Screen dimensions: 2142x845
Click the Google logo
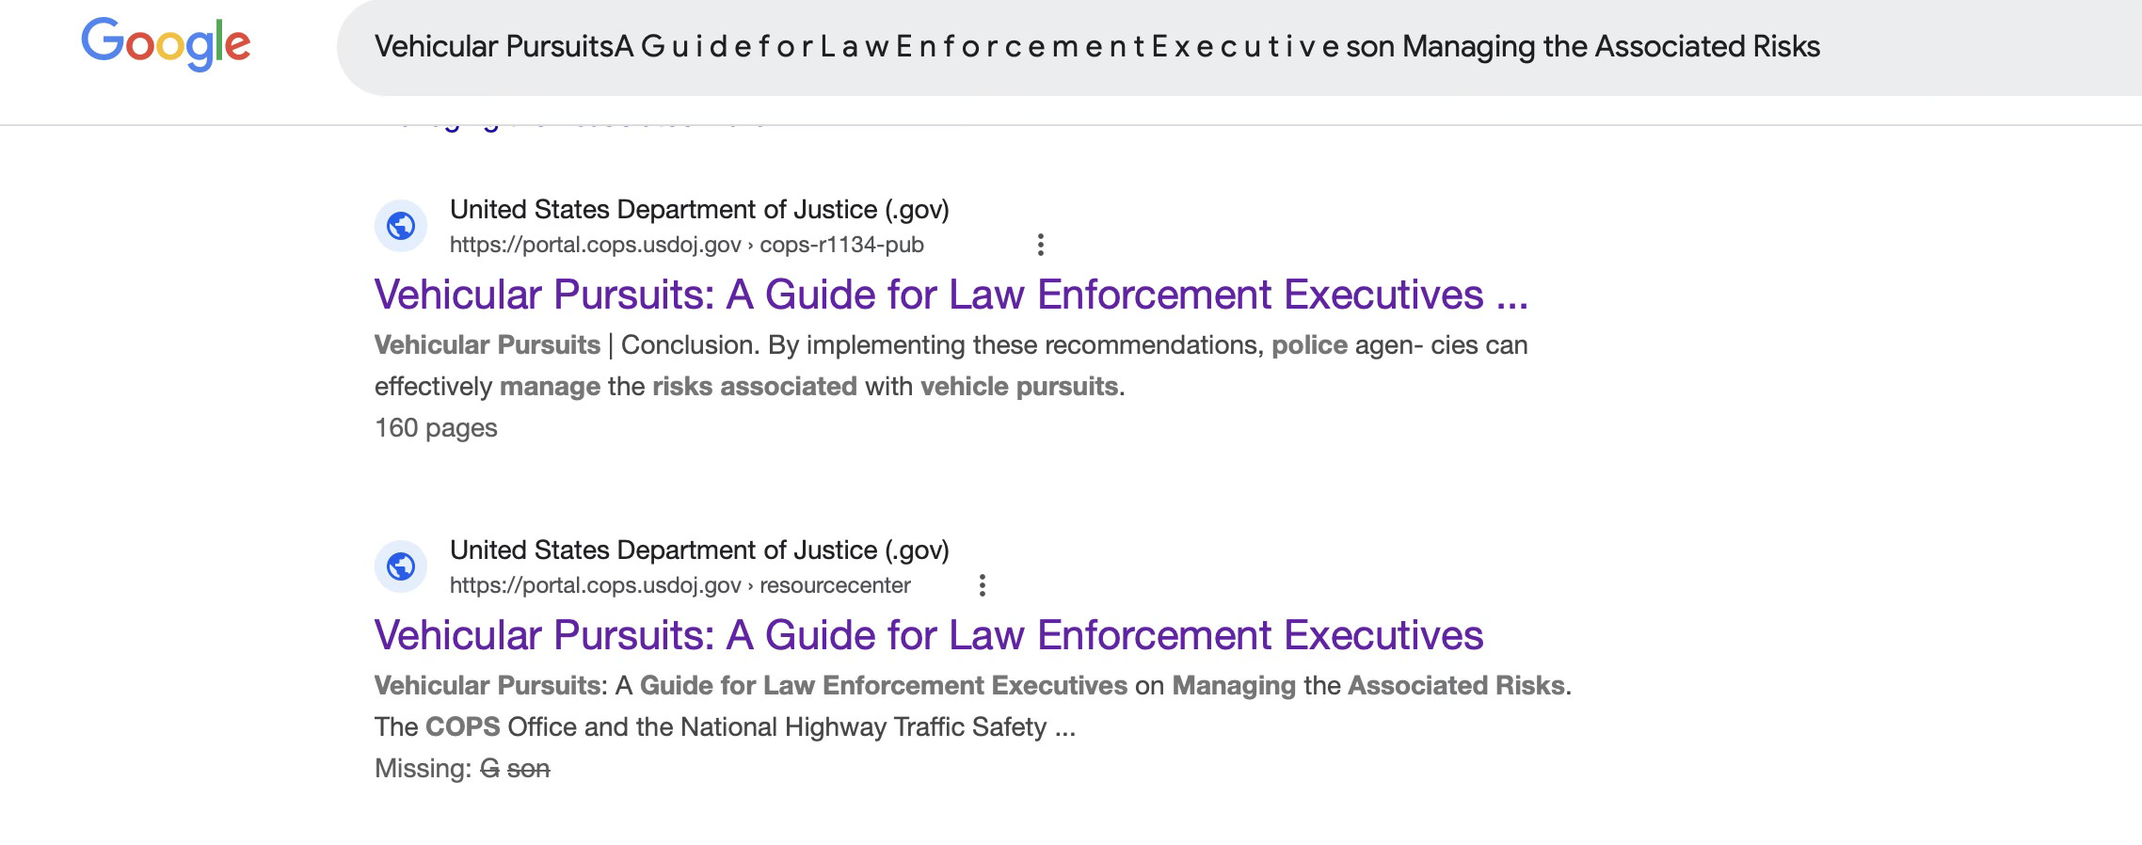pos(166,43)
